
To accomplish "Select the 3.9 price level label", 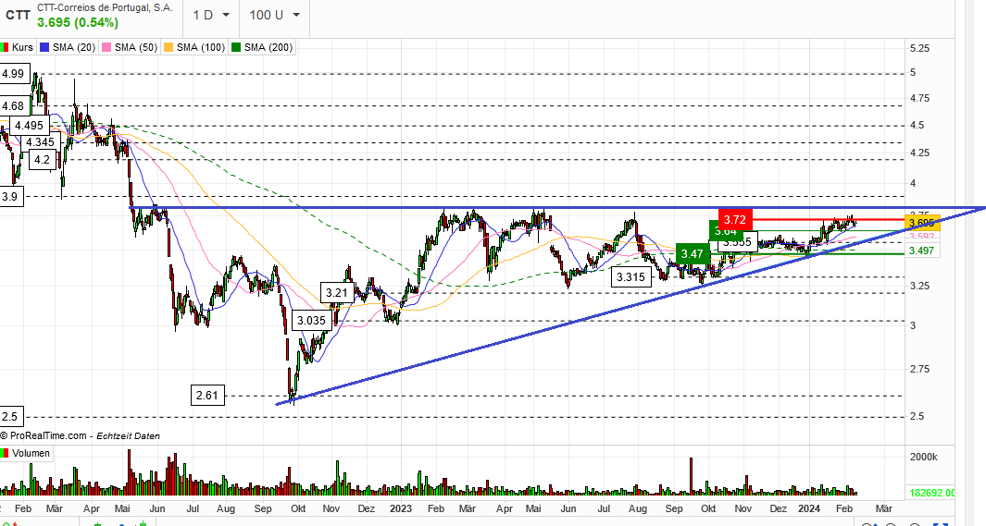I will tap(10, 197).
